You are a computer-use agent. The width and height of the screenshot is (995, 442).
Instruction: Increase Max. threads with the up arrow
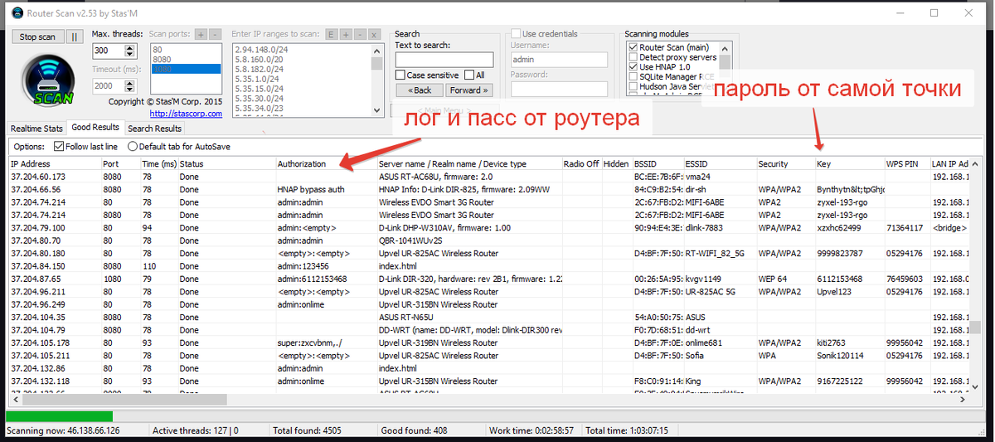tap(129, 47)
